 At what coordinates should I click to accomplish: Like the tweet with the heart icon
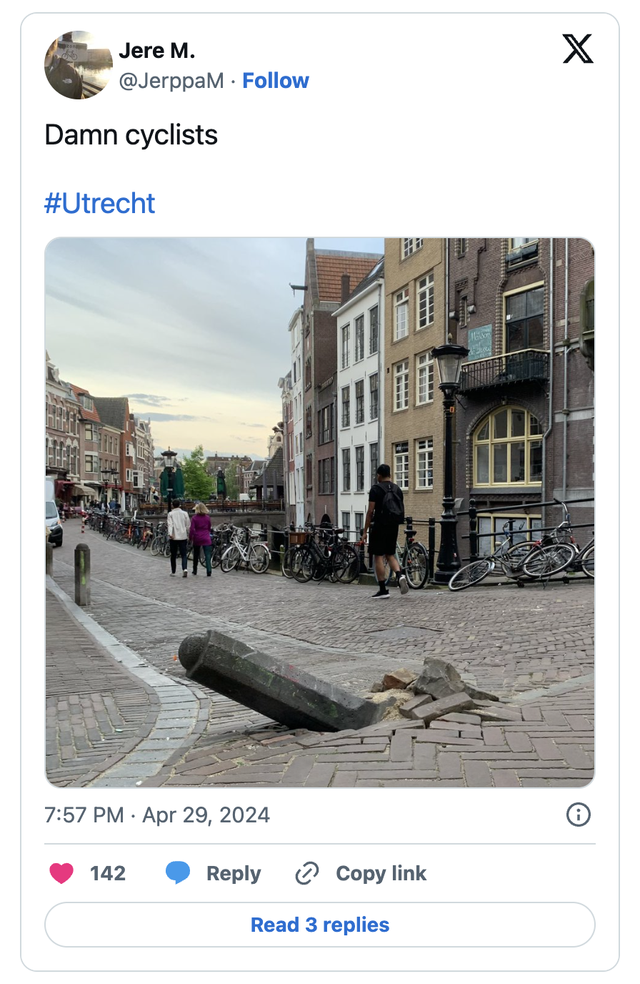click(61, 873)
